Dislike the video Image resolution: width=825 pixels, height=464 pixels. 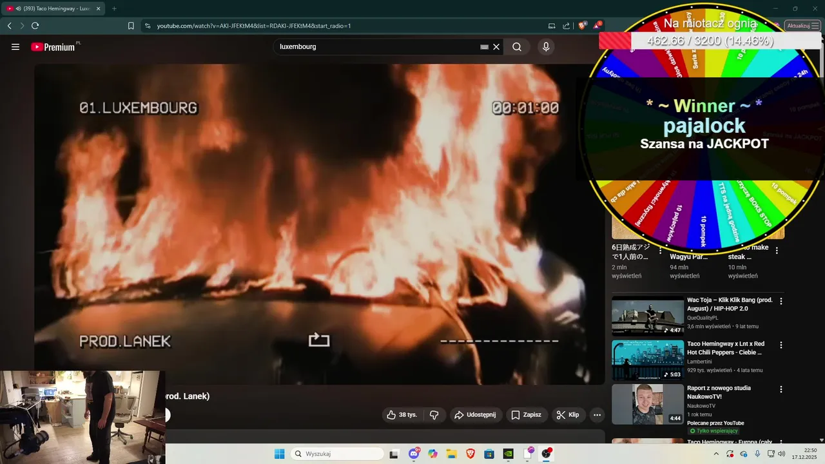434,415
